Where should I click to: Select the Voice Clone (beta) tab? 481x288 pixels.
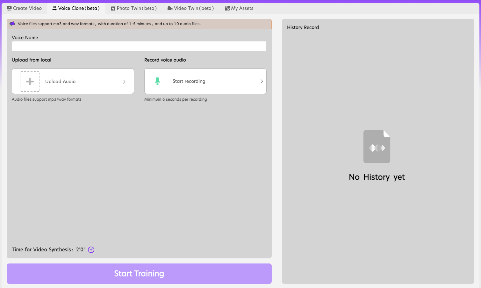click(76, 8)
